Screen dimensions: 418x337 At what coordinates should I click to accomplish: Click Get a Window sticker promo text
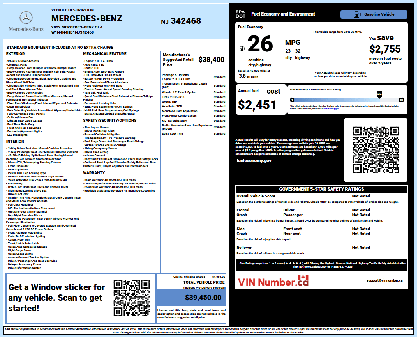56,298
